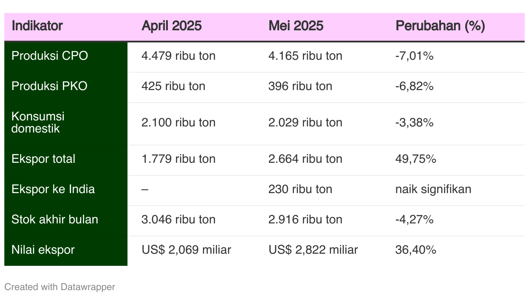The height and width of the screenshot is (297, 529).
Task: Select the Ekspor ke India row label
Action: coord(53,189)
